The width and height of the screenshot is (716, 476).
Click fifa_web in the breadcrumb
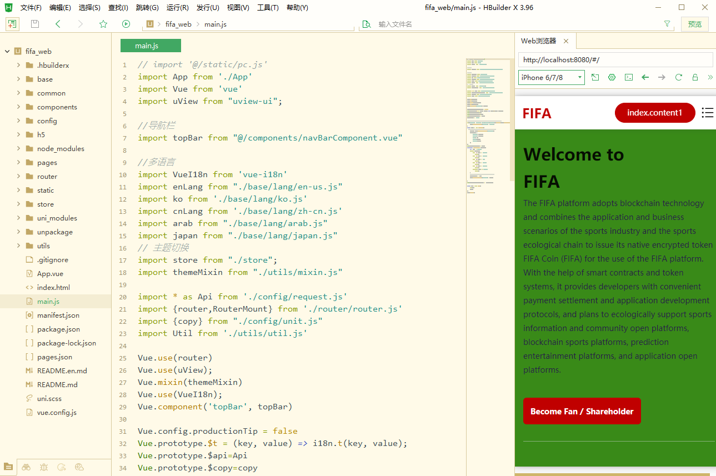(x=178, y=24)
